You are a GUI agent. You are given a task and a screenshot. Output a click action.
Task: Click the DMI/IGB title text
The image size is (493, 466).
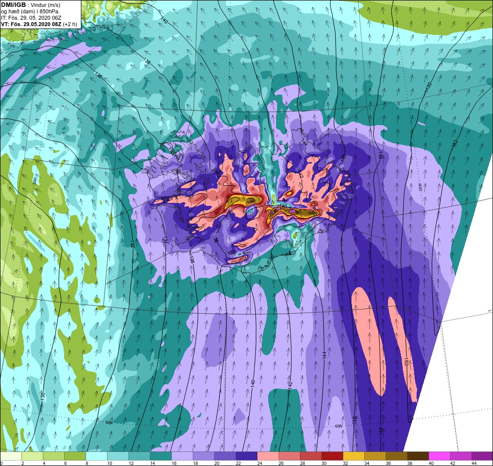[x=13, y=5]
